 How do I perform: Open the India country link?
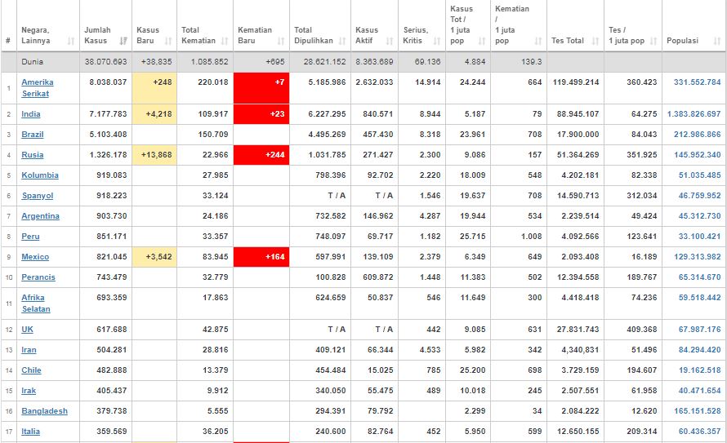[30, 114]
